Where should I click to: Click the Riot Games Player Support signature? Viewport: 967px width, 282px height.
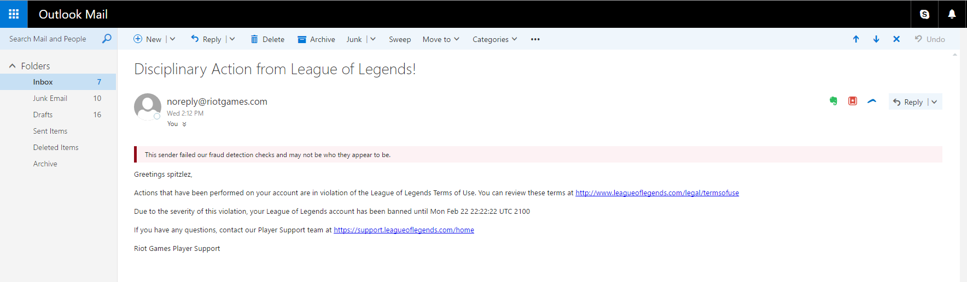tap(177, 248)
